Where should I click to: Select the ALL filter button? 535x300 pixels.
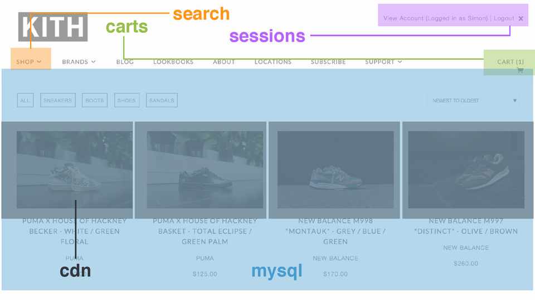(x=25, y=101)
